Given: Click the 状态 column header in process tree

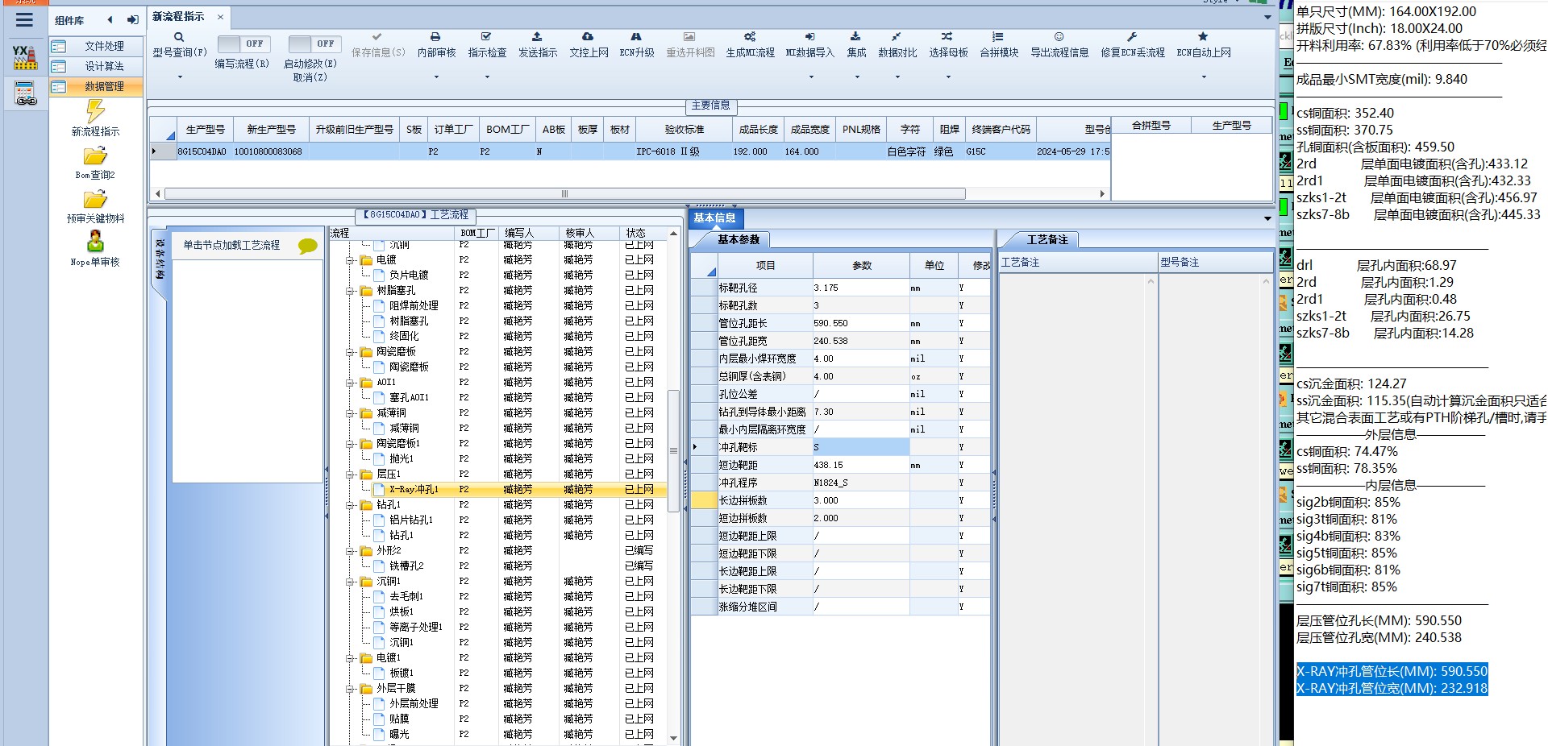Looking at the screenshot, I should pos(636,233).
